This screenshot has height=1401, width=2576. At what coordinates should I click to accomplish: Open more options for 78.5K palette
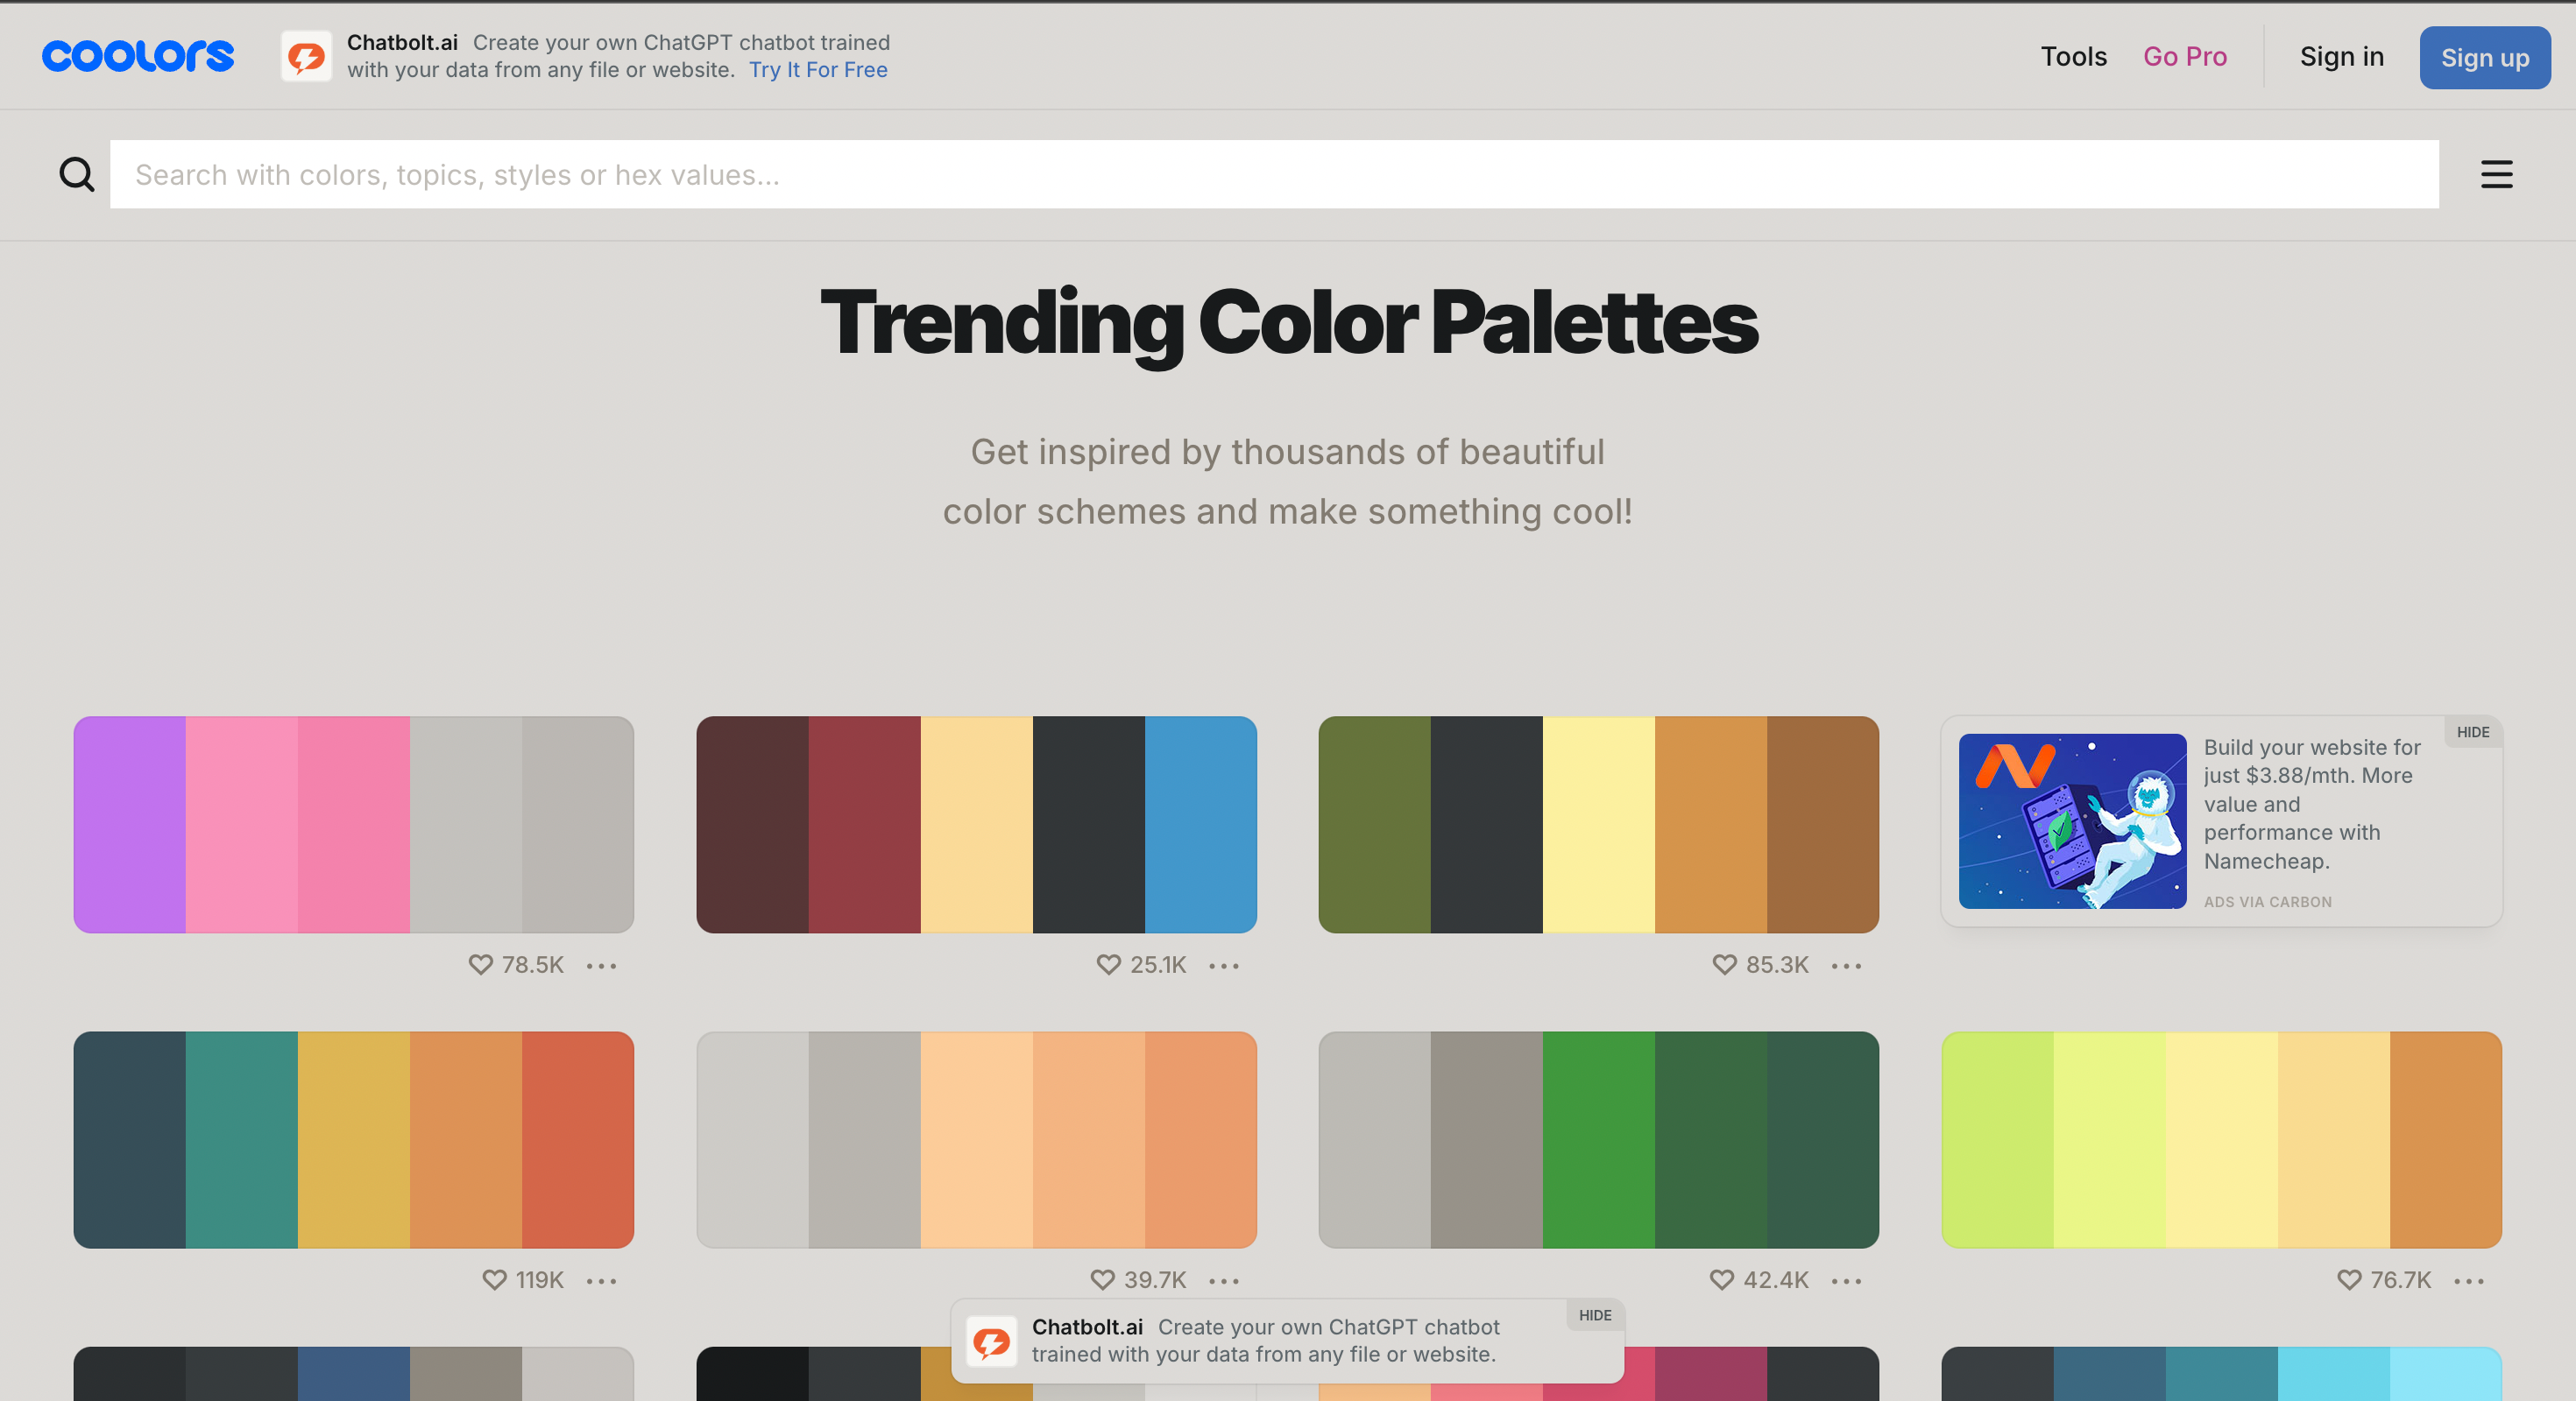click(x=602, y=965)
